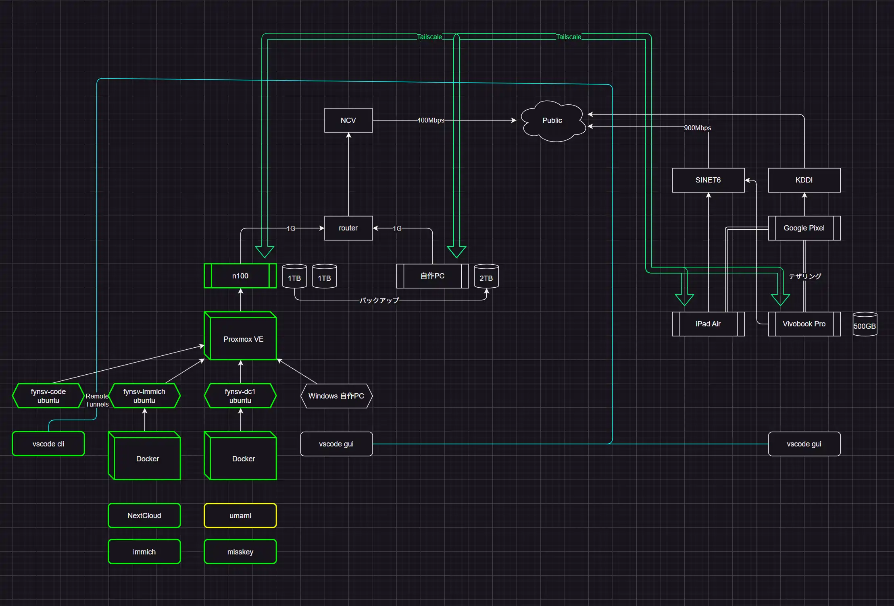Select the iPad Air node

(708, 324)
